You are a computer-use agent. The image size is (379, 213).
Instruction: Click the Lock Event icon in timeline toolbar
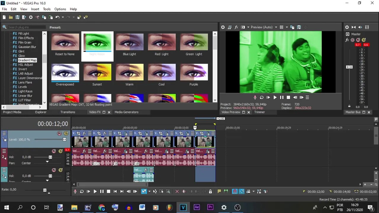click(x=210, y=191)
